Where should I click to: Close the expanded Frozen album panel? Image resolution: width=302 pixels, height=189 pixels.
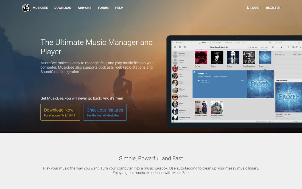coord(194,72)
